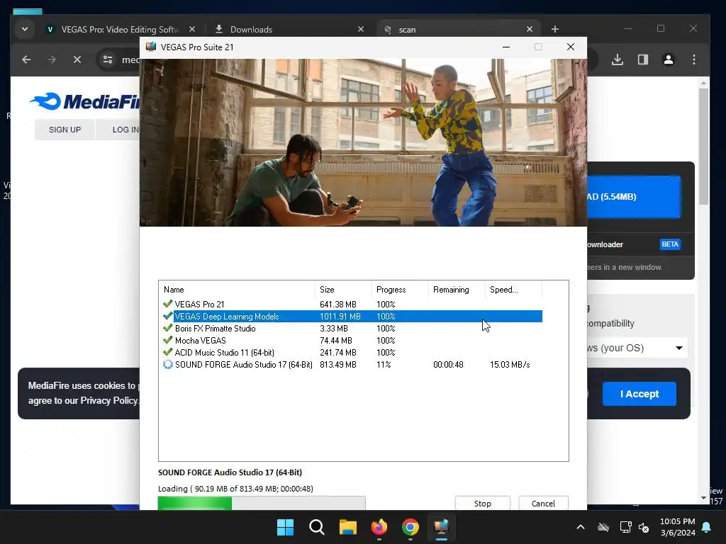The height and width of the screenshot is (544, 726).
Task: Close the scan browser tab
Action: (x=529, y=29)
